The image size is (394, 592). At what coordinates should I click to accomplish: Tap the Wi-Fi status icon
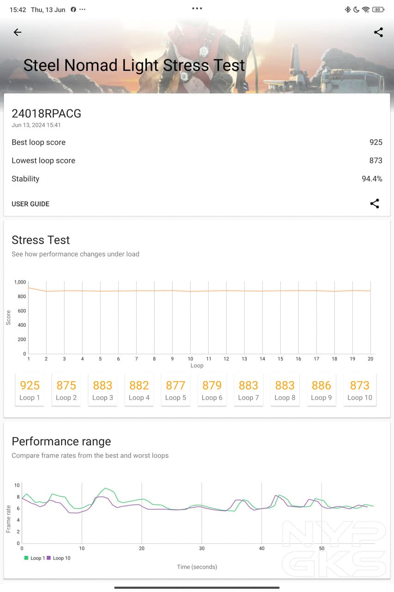[x=365, y=10]
